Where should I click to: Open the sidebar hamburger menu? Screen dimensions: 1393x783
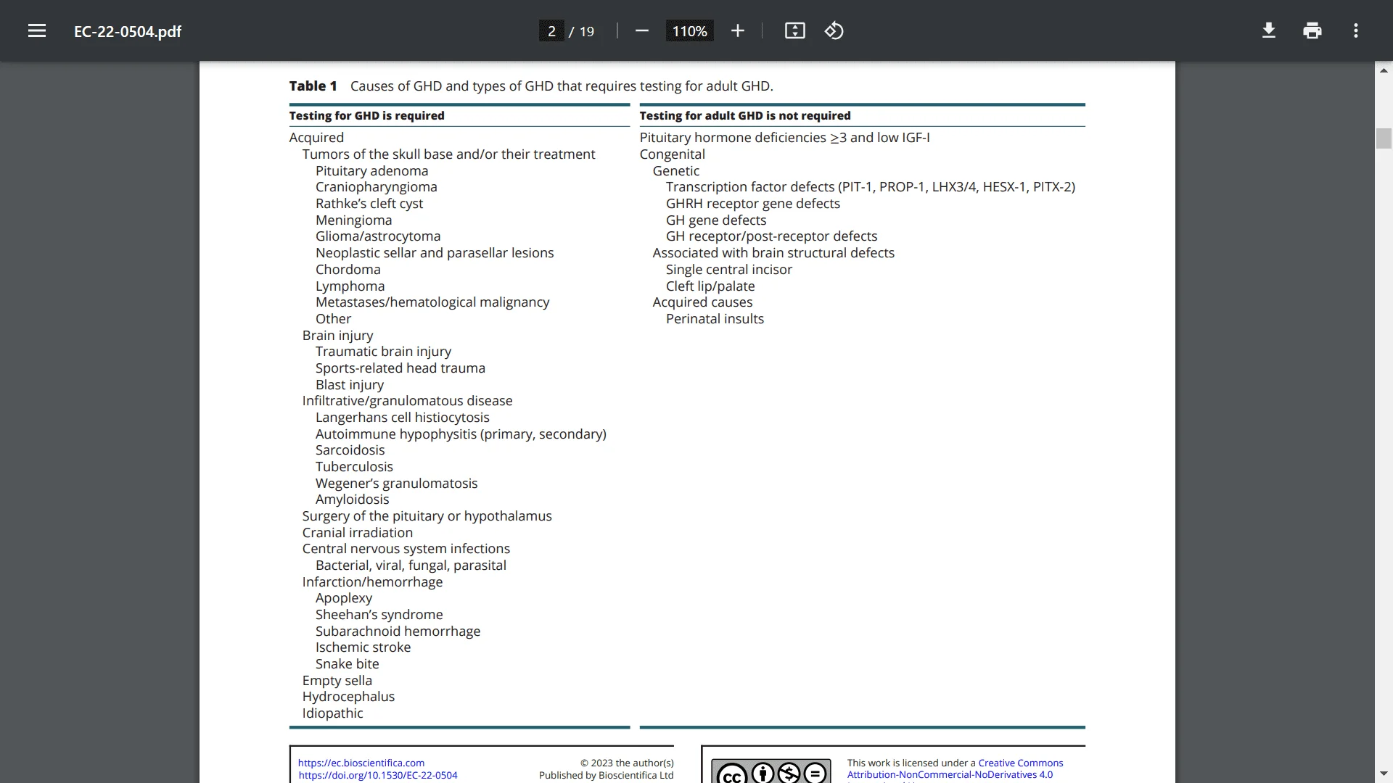point(37,30)
